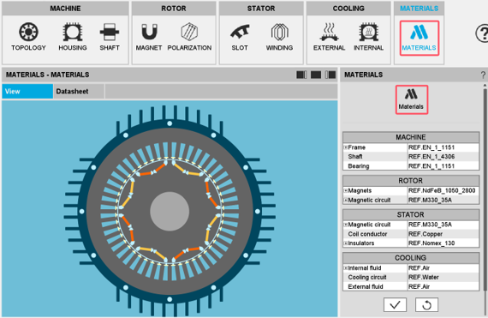
Task: Click the Materials icon in top ribbon
Action: point(420,38)
